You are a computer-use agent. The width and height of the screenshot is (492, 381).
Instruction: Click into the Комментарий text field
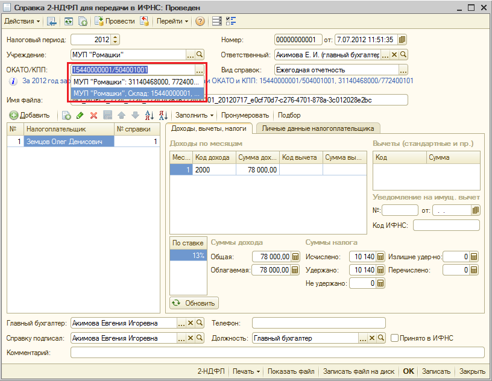coord(277,352)
